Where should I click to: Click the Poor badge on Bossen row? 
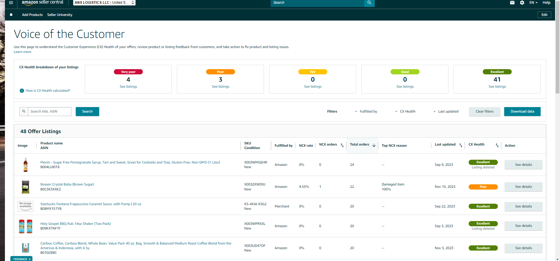483,187
